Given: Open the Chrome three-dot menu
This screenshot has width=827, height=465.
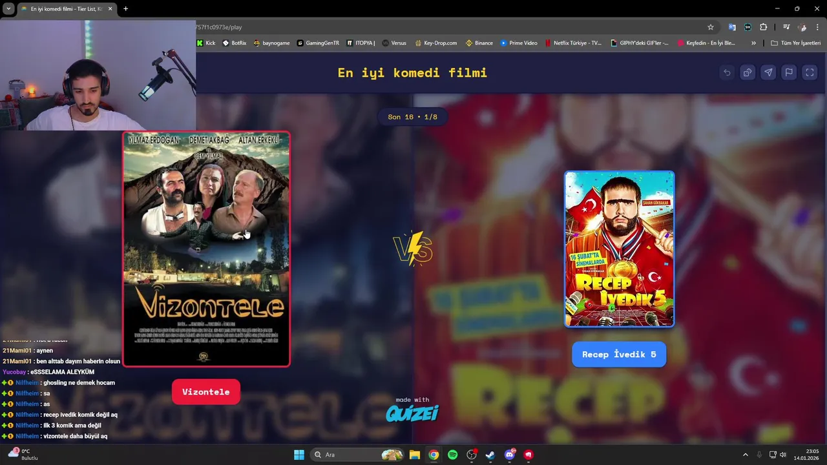Looking at the screenshot, I should click(x=817, y=27).
